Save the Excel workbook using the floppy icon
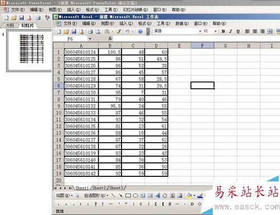 coord(74,31)
